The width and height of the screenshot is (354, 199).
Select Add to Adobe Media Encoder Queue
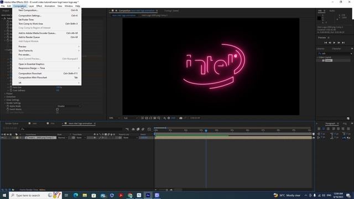(37, 33)
